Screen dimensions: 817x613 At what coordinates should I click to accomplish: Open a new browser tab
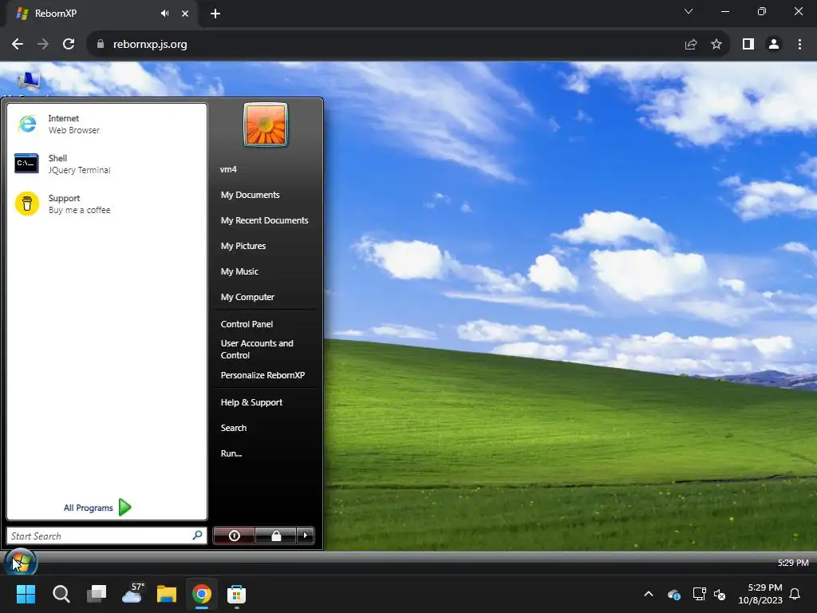point(215,14)
